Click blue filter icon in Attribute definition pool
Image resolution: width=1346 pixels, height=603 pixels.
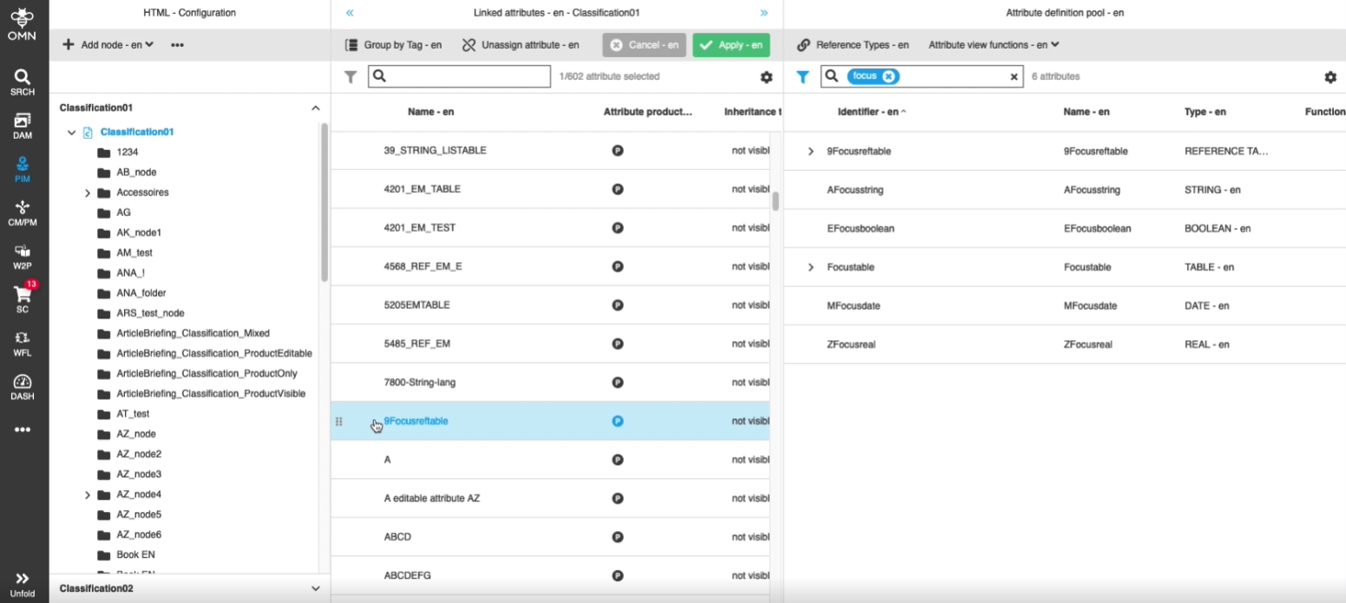point(803,77)
